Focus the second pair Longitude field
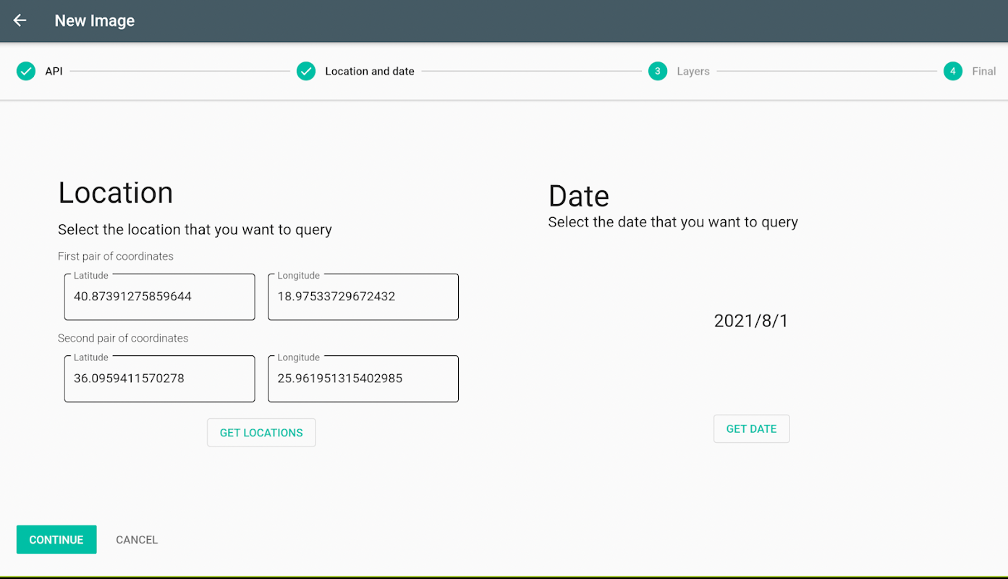Image resolution: width=1008 pixels, height=579 pixels. pos(363,379)
